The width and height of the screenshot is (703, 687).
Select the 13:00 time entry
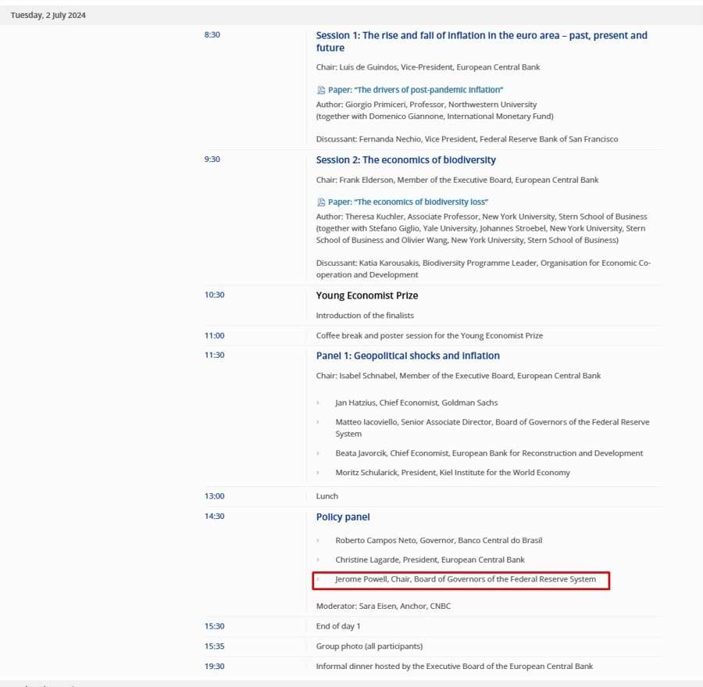tap(214, 496)
